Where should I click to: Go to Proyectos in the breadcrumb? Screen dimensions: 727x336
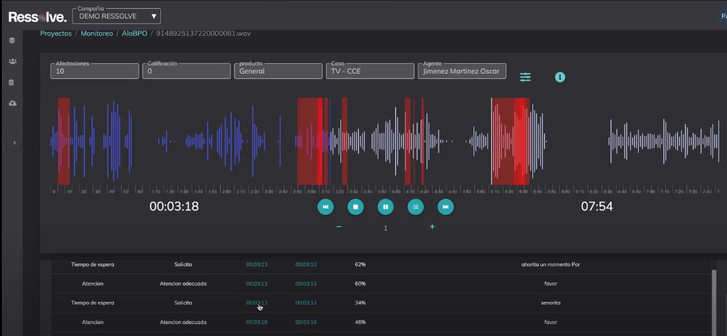[56, 33]
